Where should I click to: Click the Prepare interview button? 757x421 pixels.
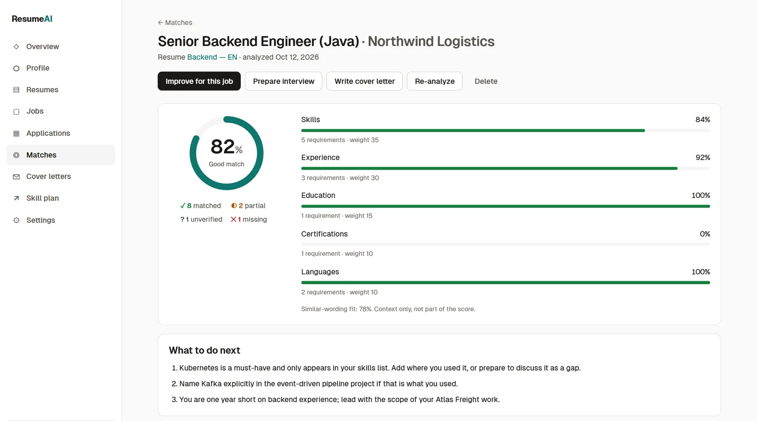click(283, 81)
